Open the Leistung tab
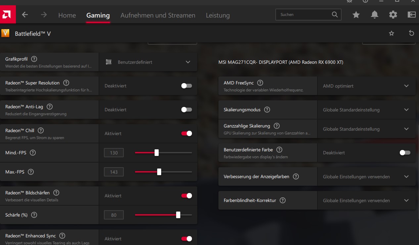The image size is (419, 245). tap(218, 15)
